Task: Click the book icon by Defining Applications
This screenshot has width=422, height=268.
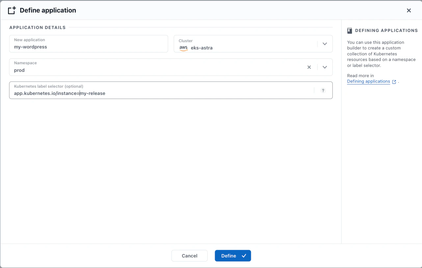Action: click(350, 31)
